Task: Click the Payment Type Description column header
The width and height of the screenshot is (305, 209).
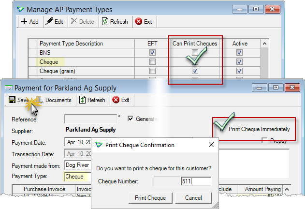Action: [x=86, y=44]
